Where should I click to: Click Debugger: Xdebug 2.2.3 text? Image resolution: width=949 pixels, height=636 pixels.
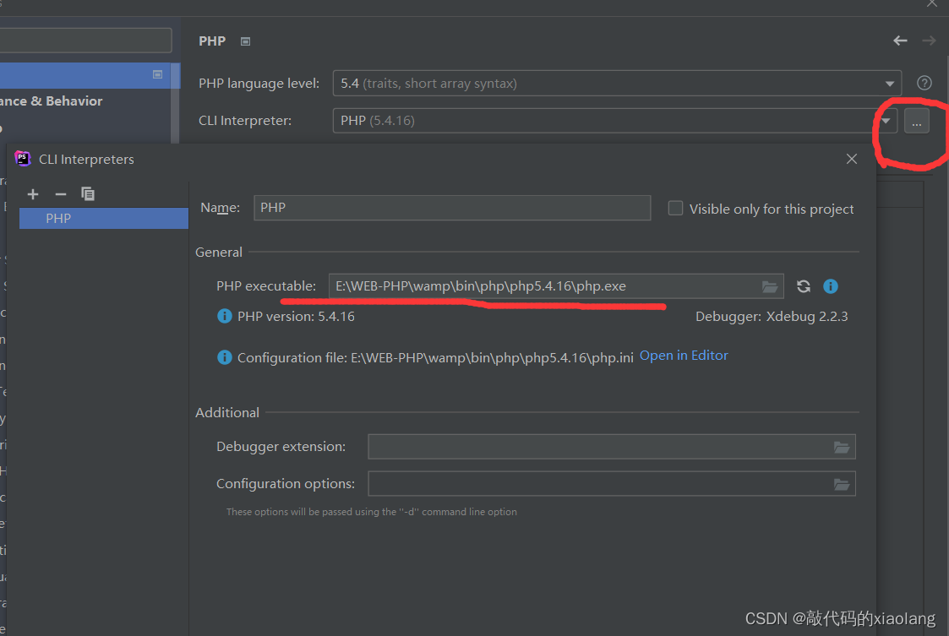pyautogui.click(x=772, y=317)
